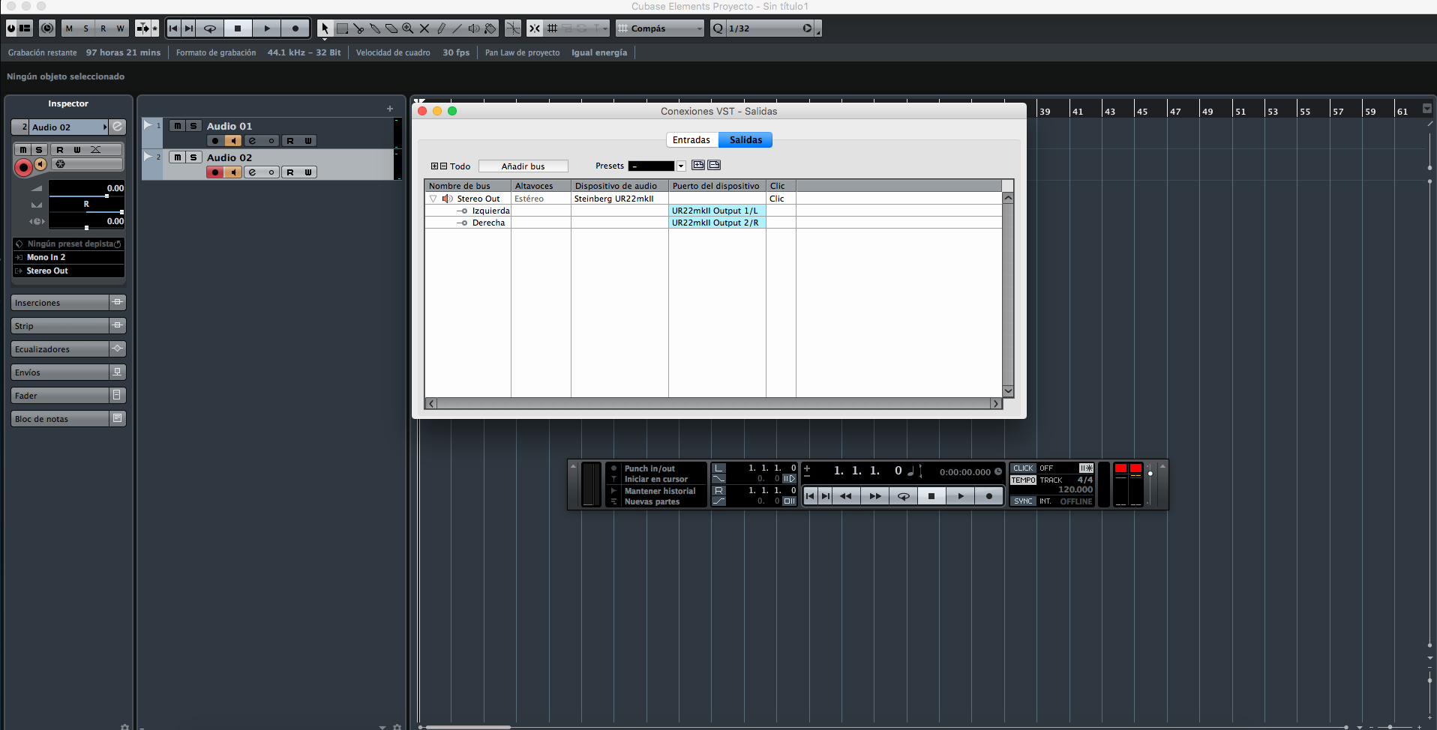Select the Mute X tool
Screen dimensions: 1437x730
424,28
